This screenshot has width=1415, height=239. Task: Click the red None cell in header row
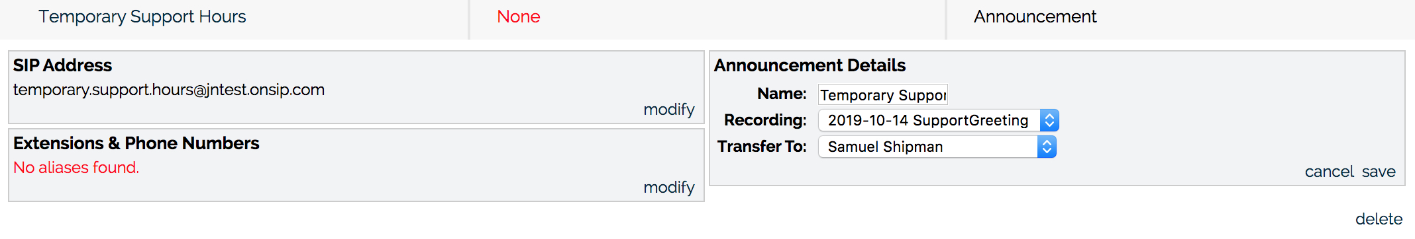(x=519, y=17)
